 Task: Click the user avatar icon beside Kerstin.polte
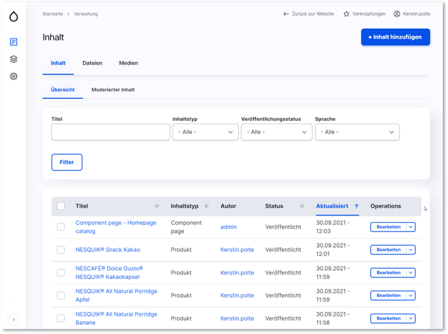click(397, 14)
